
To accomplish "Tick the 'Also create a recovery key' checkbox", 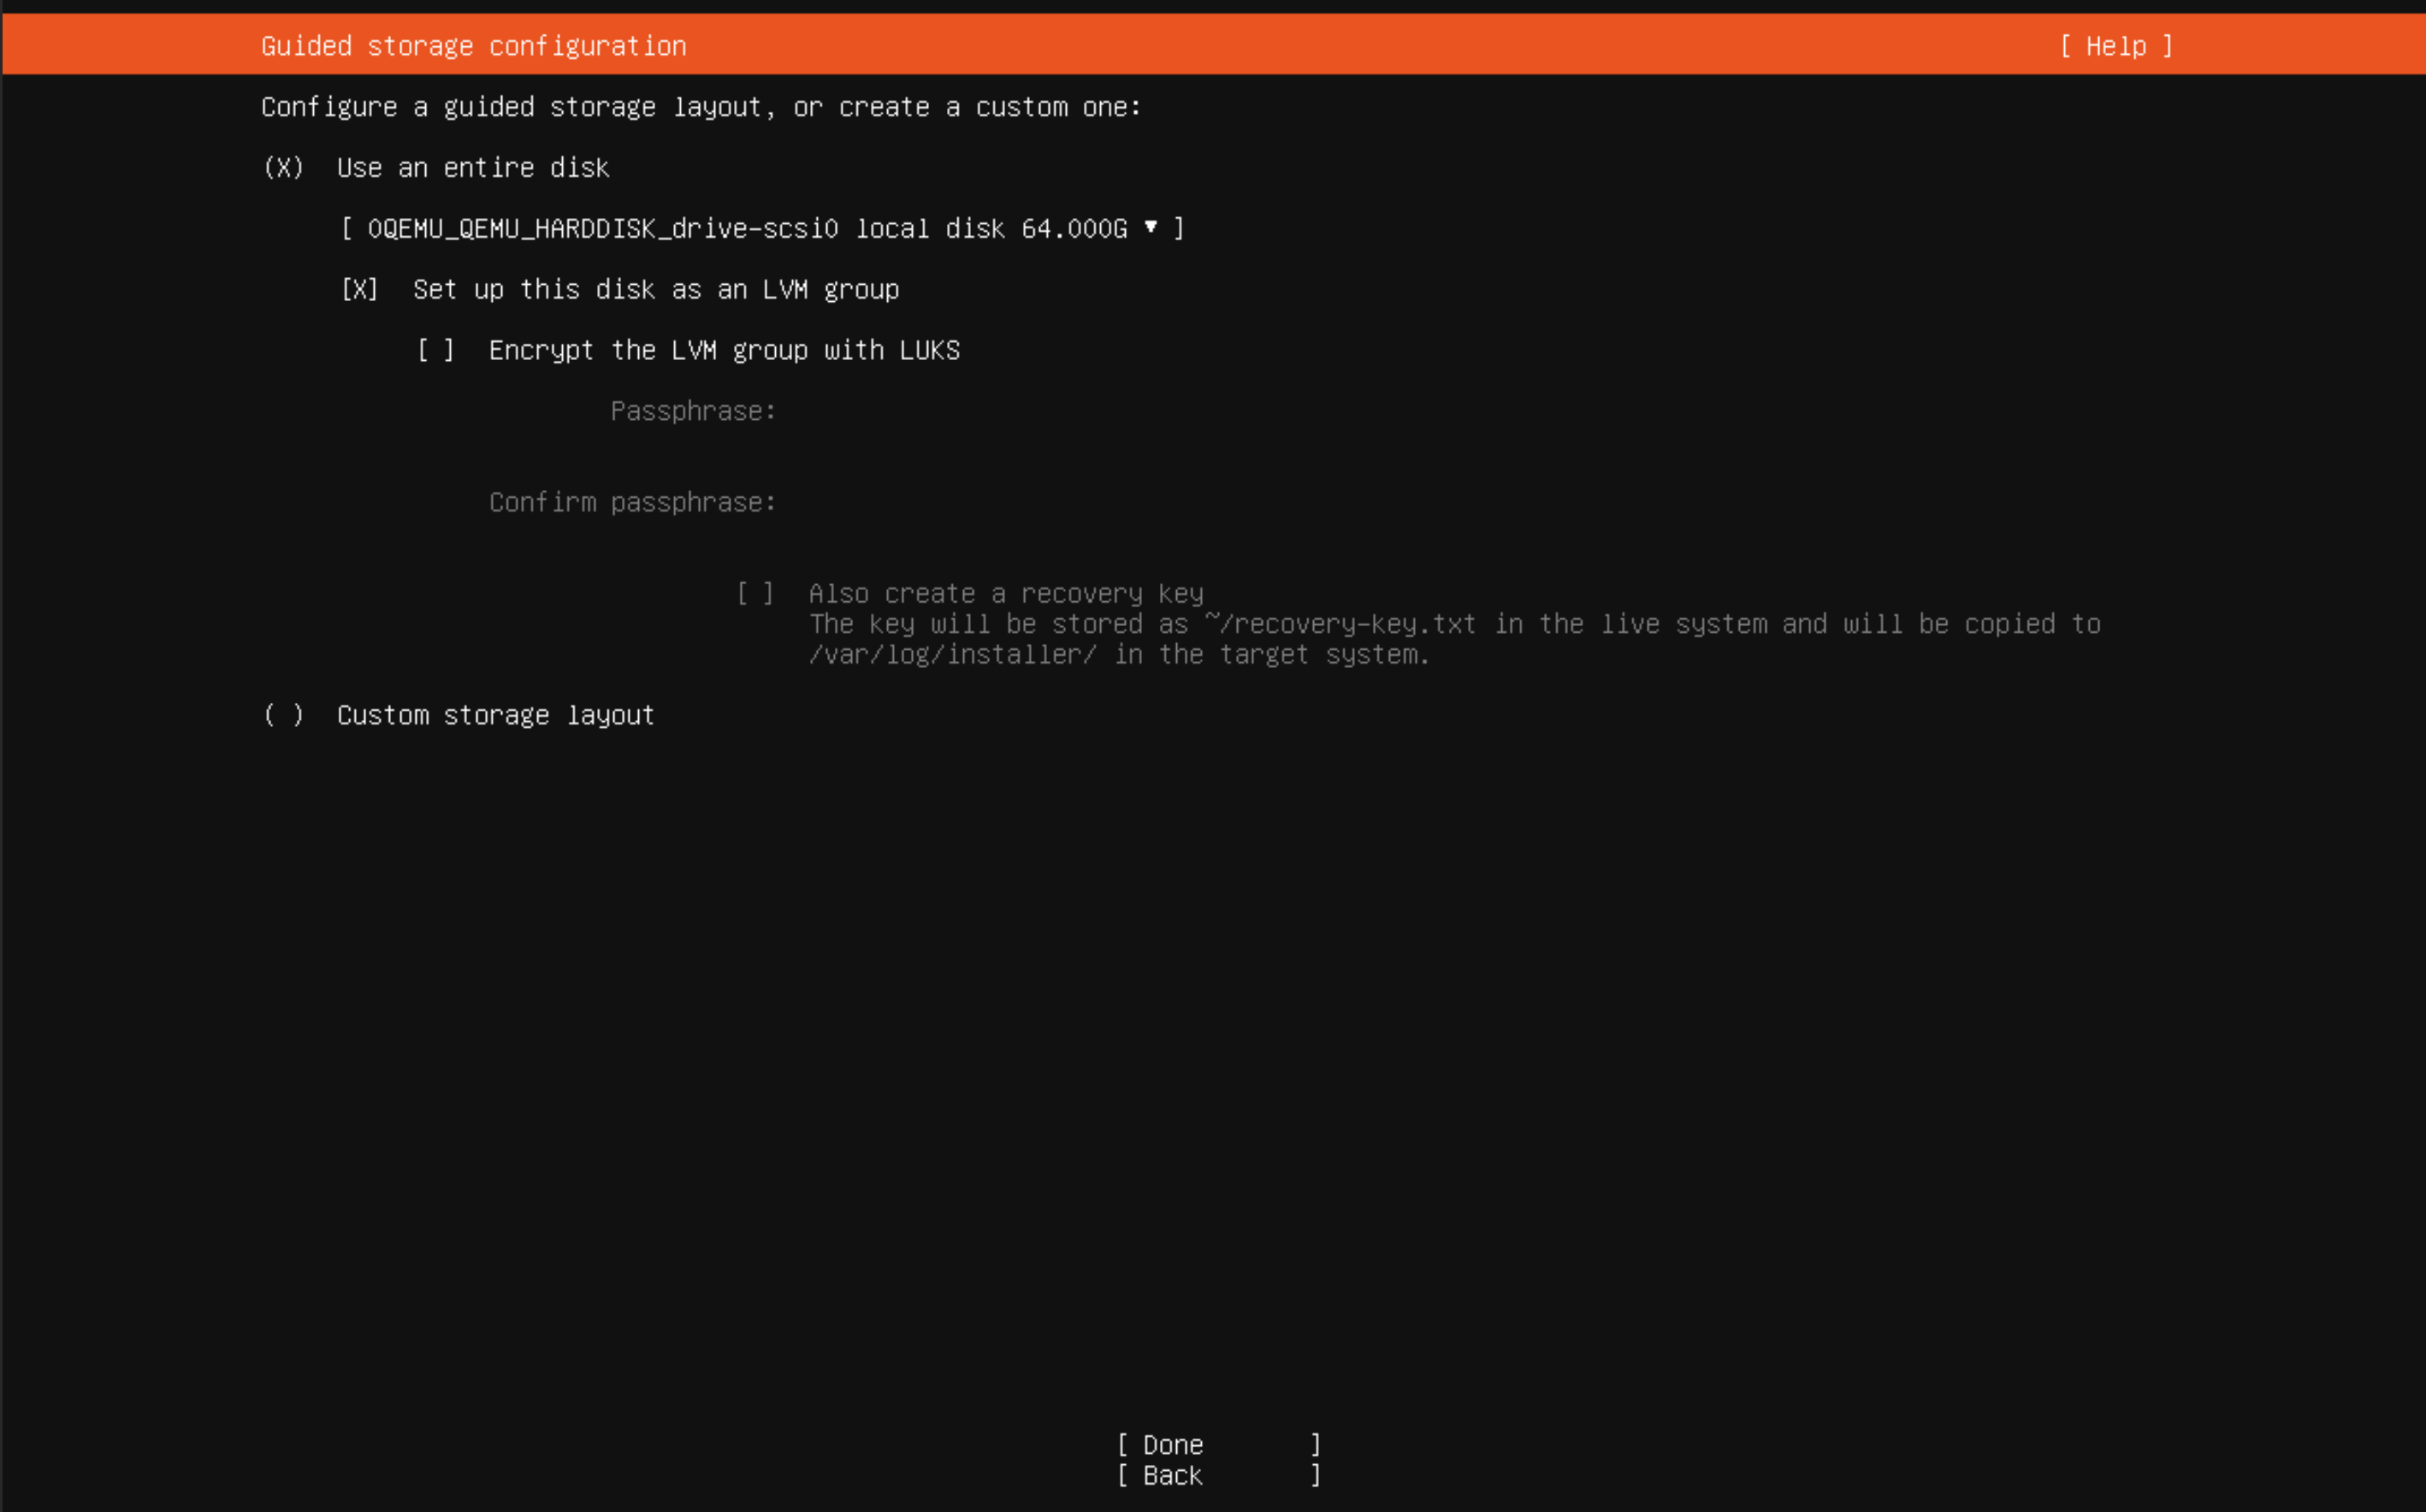I will click(755, 594).
